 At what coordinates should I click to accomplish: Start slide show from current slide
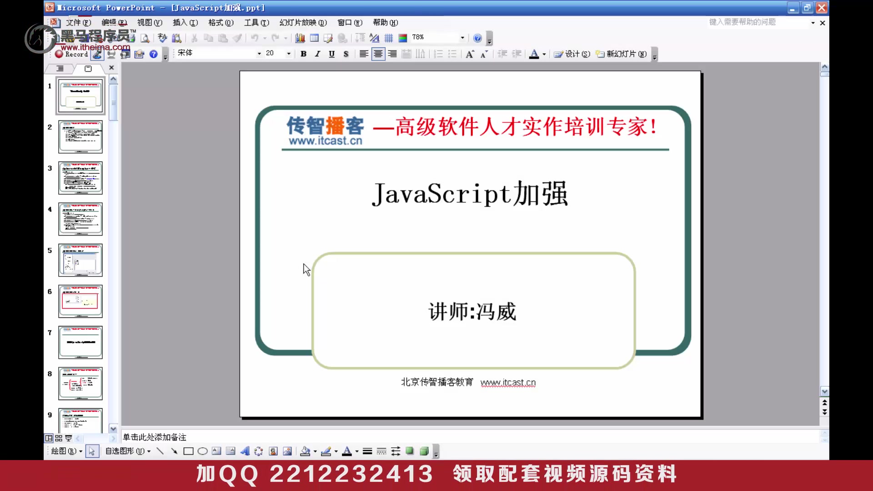pyautogui.click(x=69, y=438)
